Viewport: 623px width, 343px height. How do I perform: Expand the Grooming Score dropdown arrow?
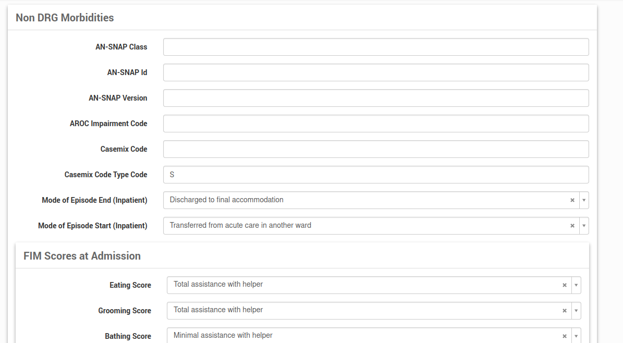[x=576, y=311]
